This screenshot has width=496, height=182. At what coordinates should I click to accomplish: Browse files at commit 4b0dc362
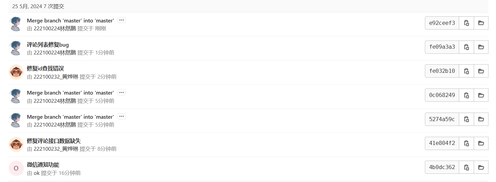[481, 167]
